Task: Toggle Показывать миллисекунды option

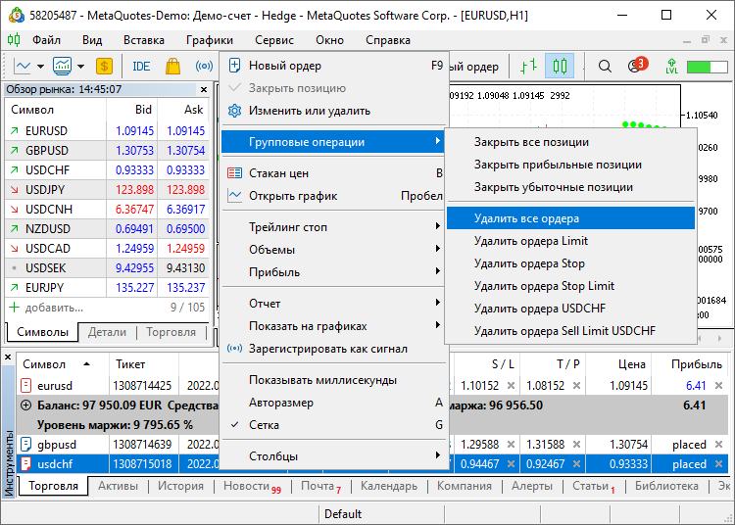Action: [333, 380]
